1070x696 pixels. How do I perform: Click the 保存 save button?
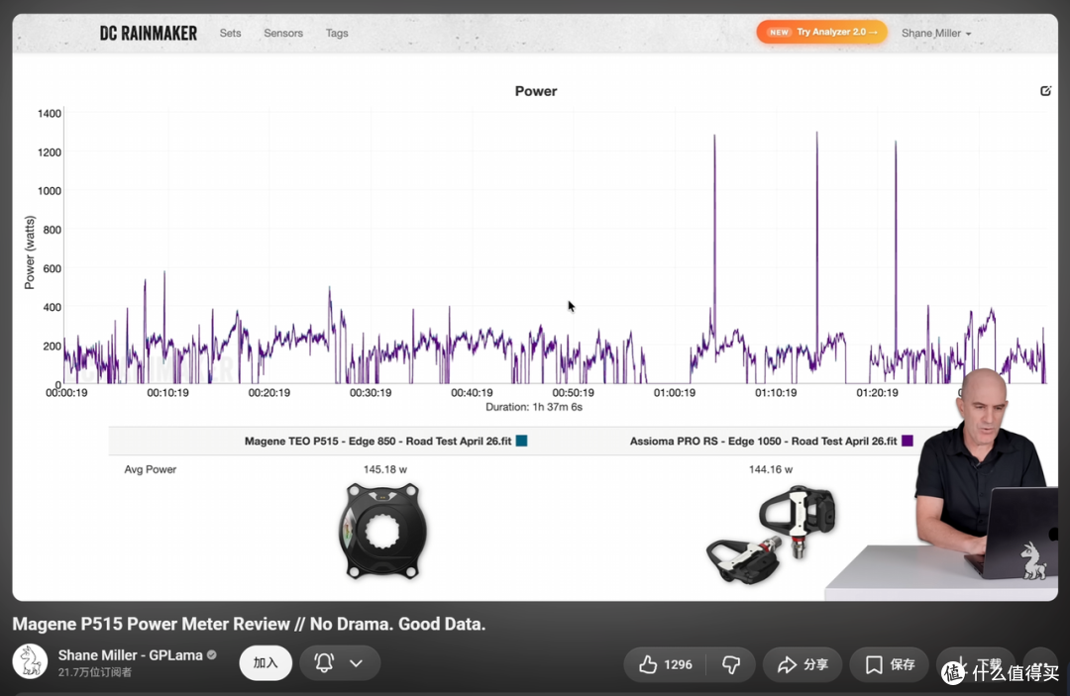(x=889, y=664)
